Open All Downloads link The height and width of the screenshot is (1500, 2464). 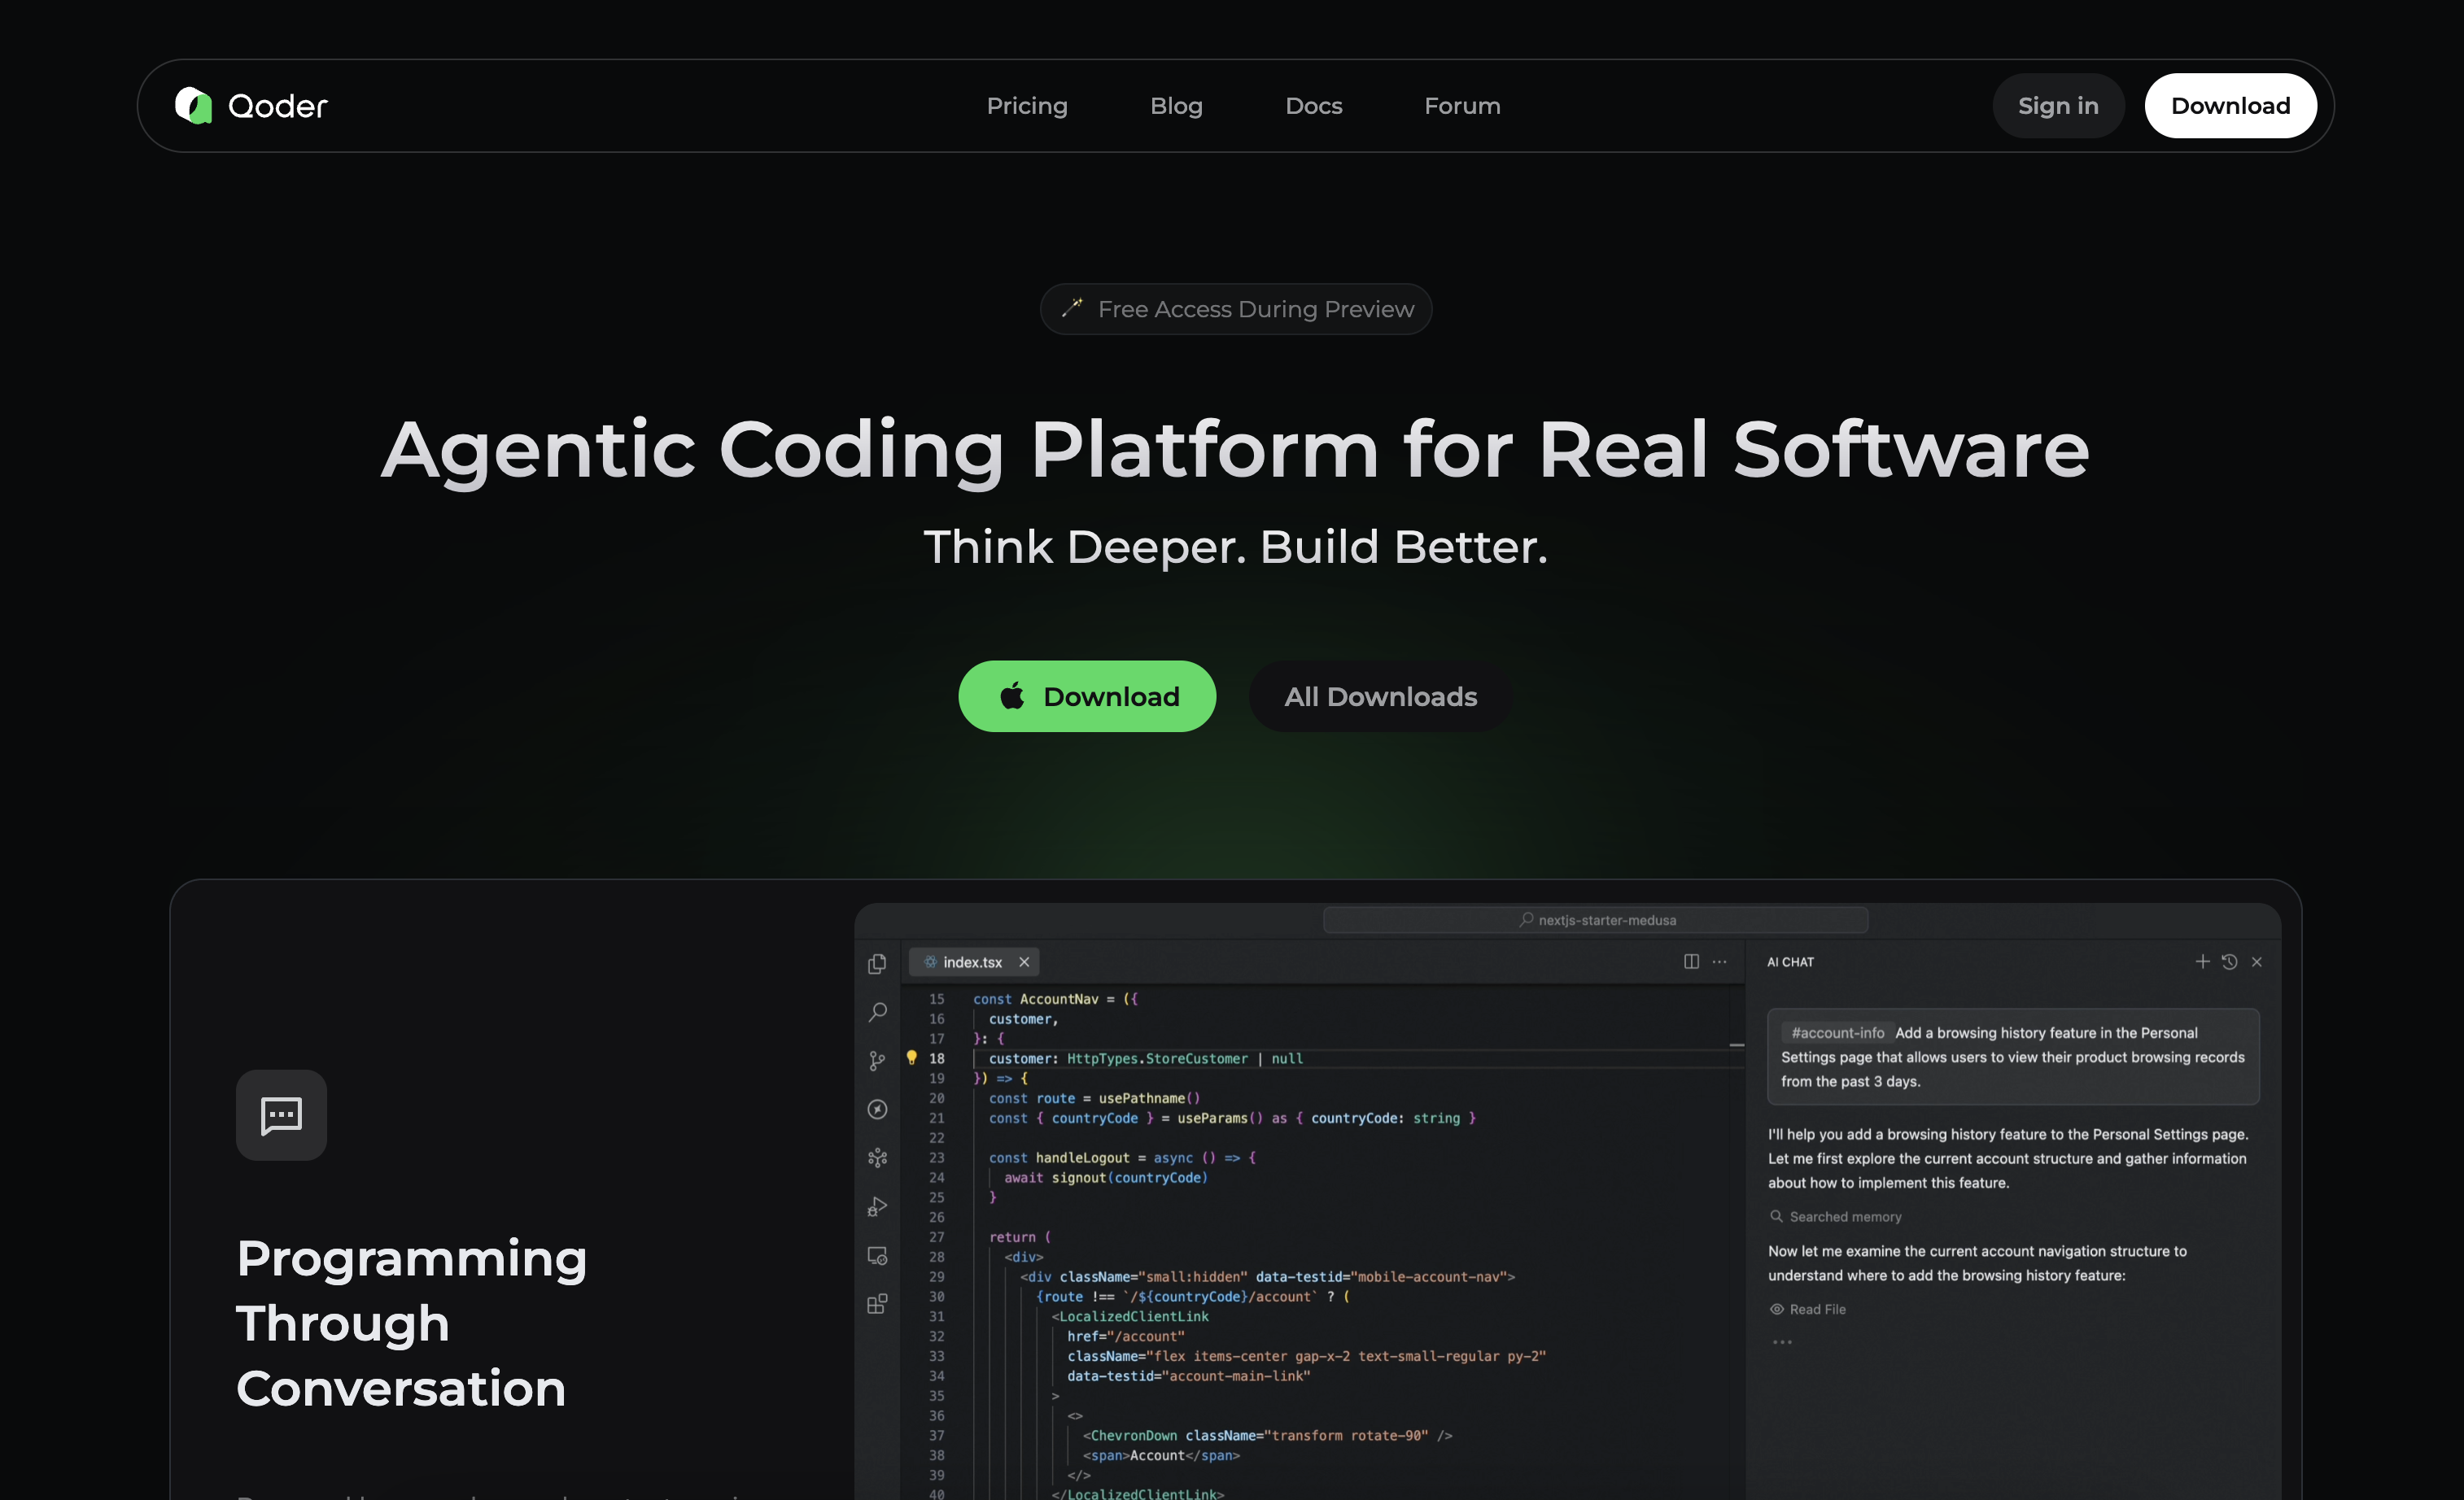pos(1380,696)
